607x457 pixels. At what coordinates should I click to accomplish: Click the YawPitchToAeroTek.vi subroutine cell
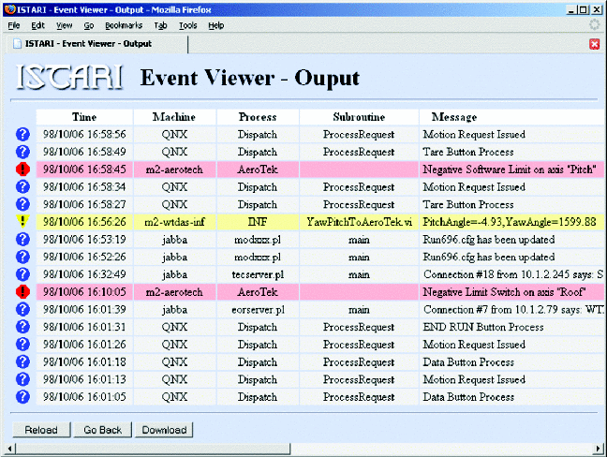click(x=359, y=222)
